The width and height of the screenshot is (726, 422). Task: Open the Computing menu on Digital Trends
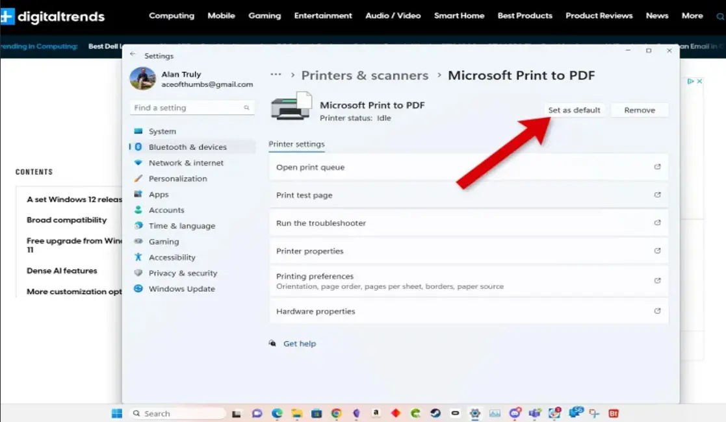[172, 16]
